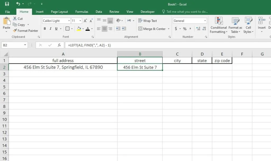The image size is (271, 161).
Task: Increase font size with large A icon
Action: click(85, 21)
